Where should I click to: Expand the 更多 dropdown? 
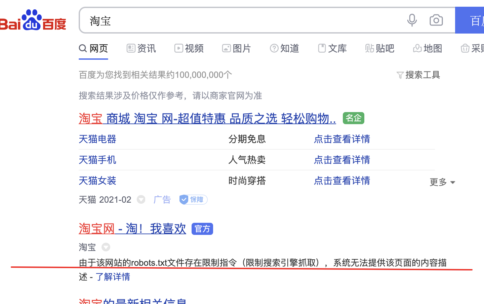click(442, 182)
